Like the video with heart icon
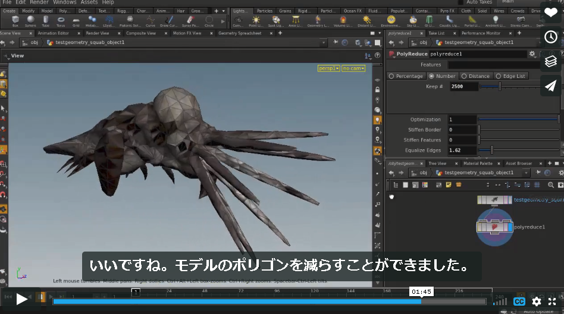 point(551,12)
